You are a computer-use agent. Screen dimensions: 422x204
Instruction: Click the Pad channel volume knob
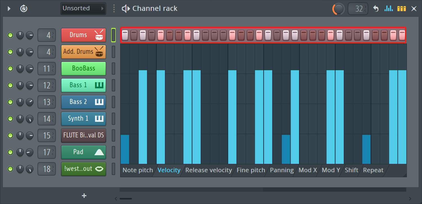click(30, 152)
